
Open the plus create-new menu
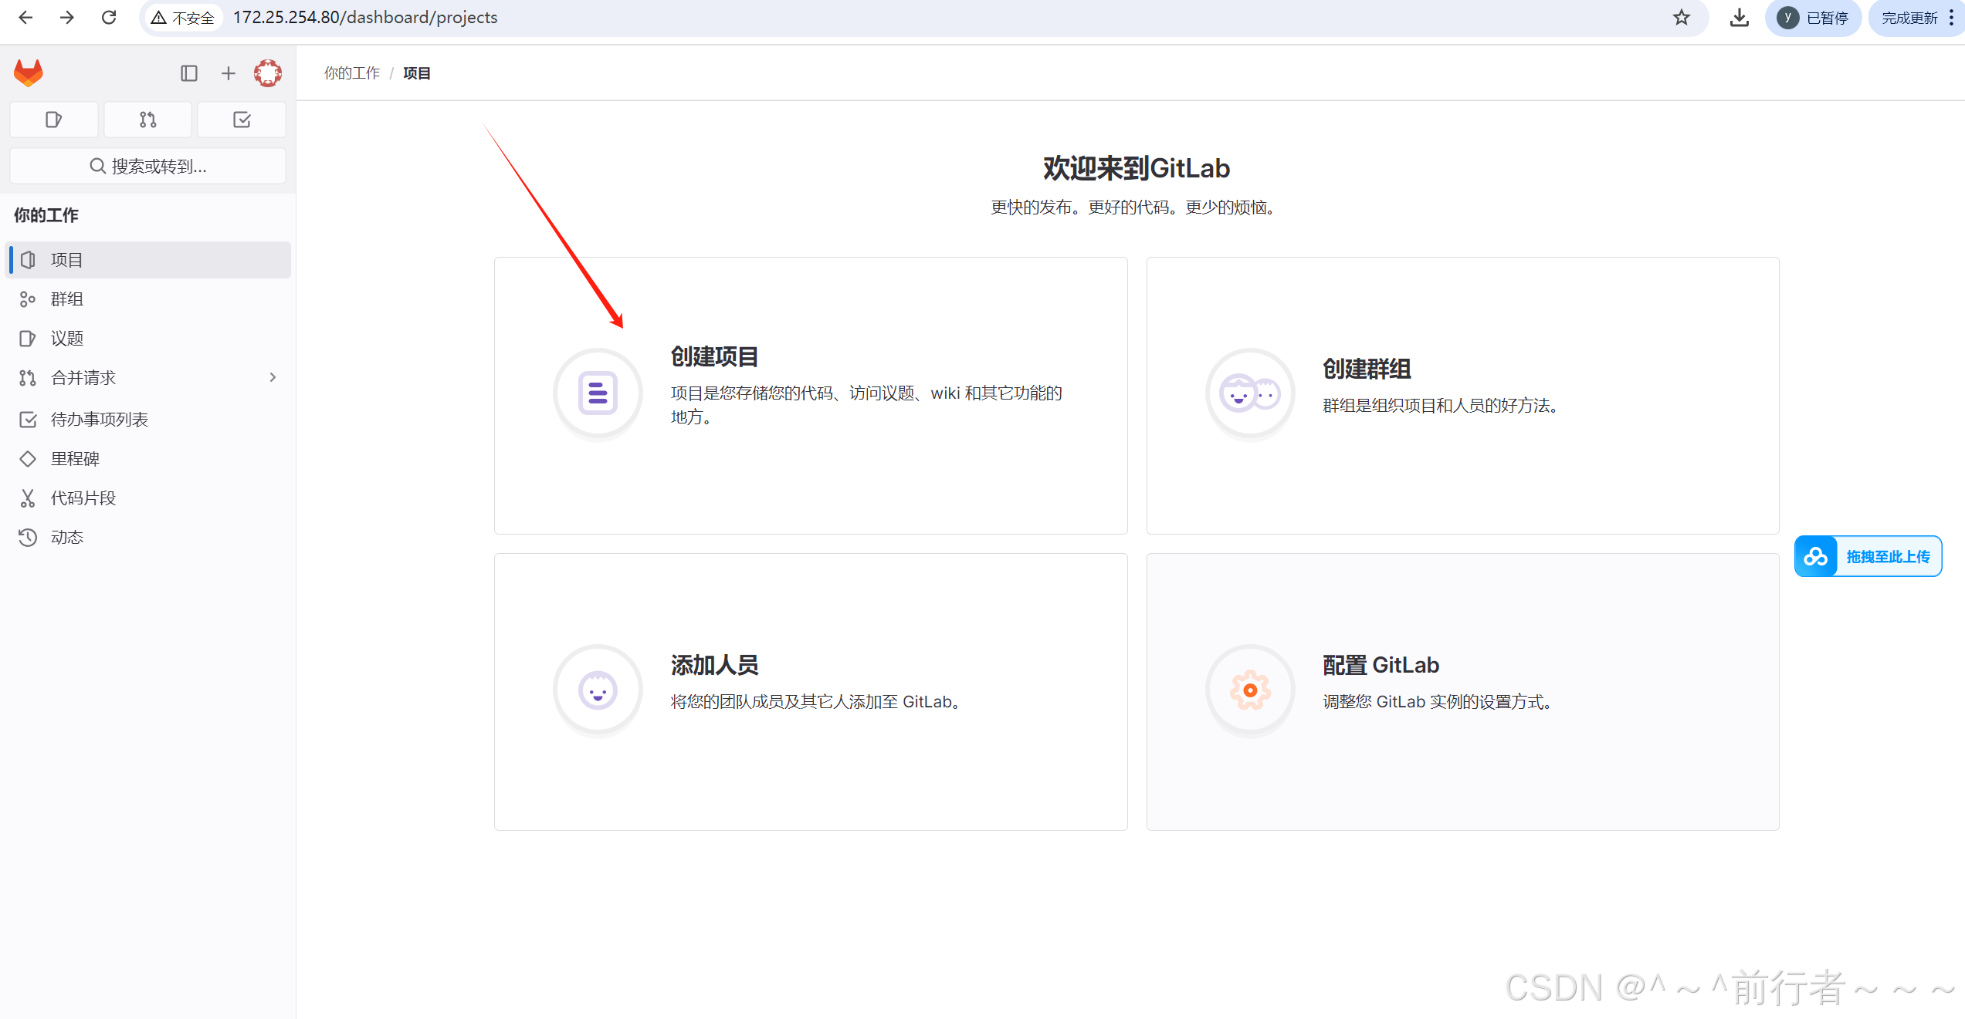click(228, 73)
